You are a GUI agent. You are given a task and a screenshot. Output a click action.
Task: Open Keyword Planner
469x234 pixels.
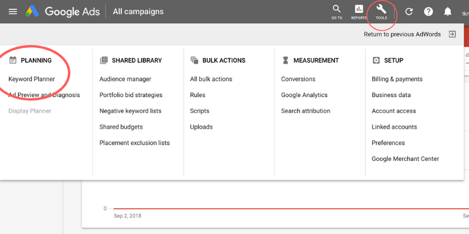(32, 79)
